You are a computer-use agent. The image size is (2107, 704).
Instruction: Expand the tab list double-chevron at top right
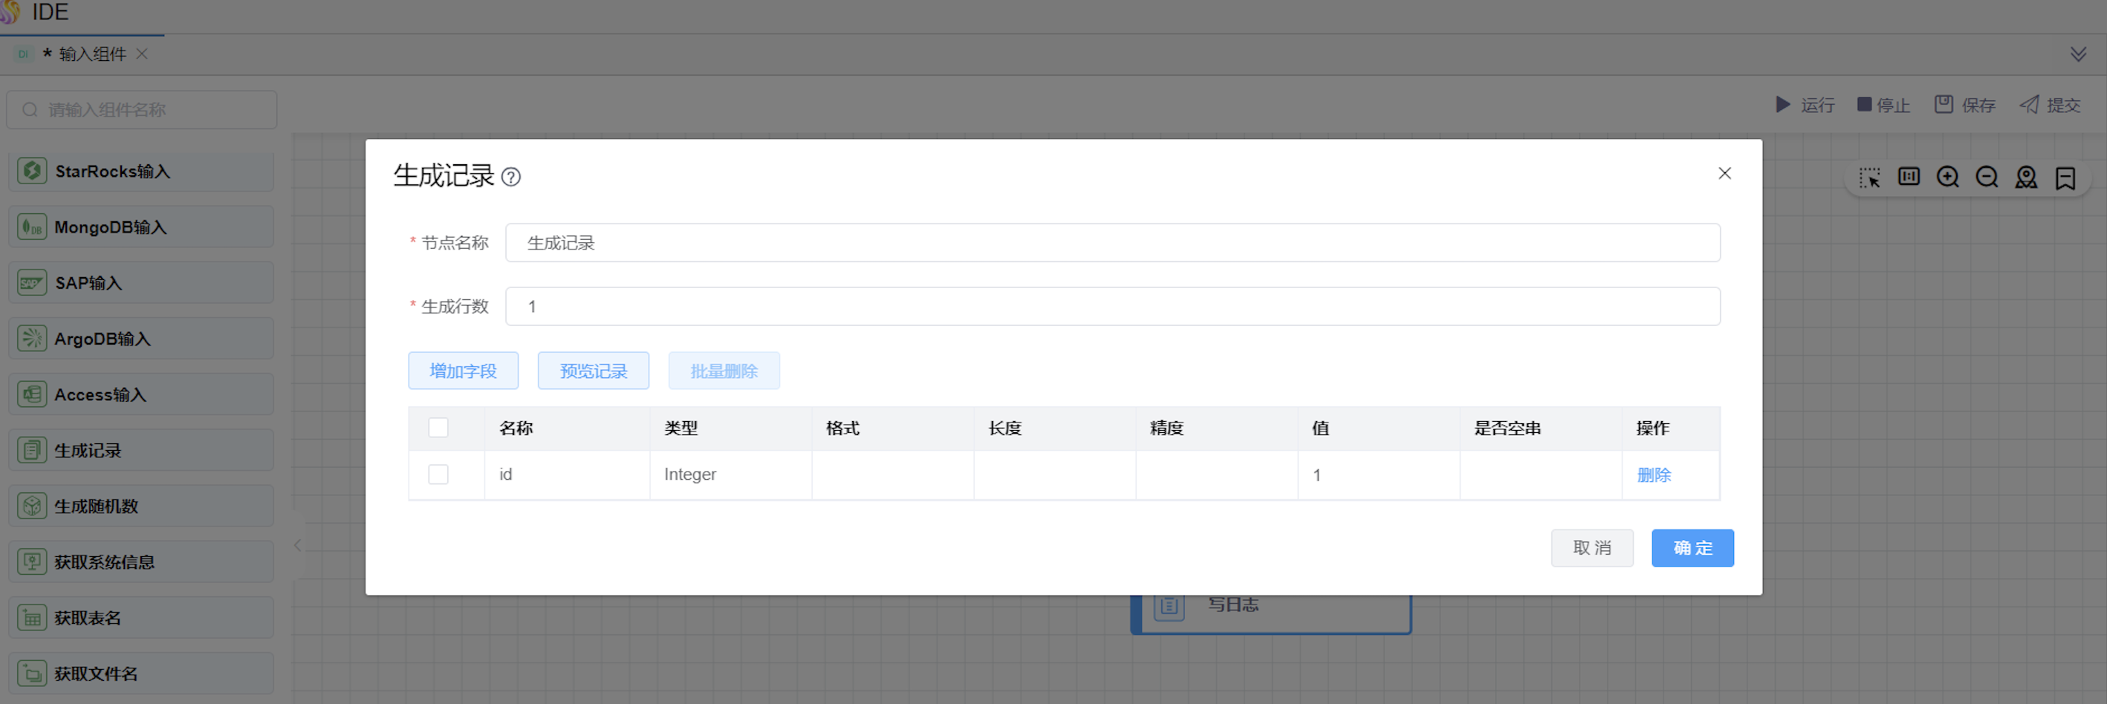(x=2078, y=54)
